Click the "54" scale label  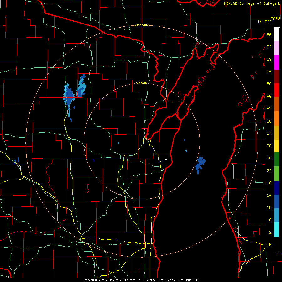click(x=269, y=71)
